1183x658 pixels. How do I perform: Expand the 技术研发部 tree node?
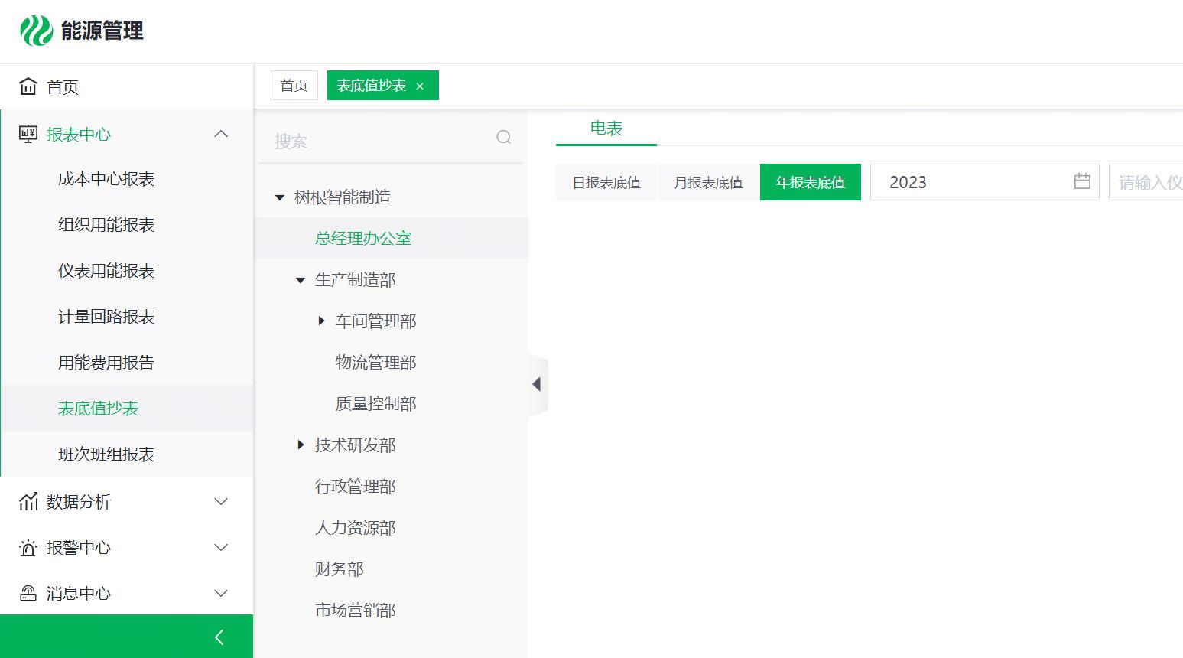point(301,445)
